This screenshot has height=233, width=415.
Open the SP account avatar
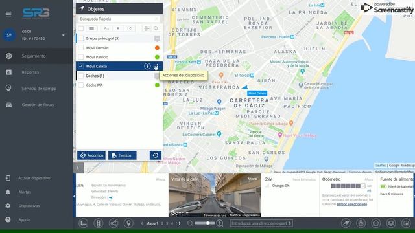coord(9,35)
